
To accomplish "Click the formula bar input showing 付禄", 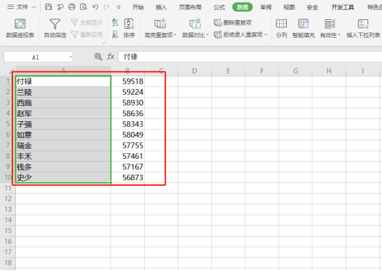I will click(250, 57).
